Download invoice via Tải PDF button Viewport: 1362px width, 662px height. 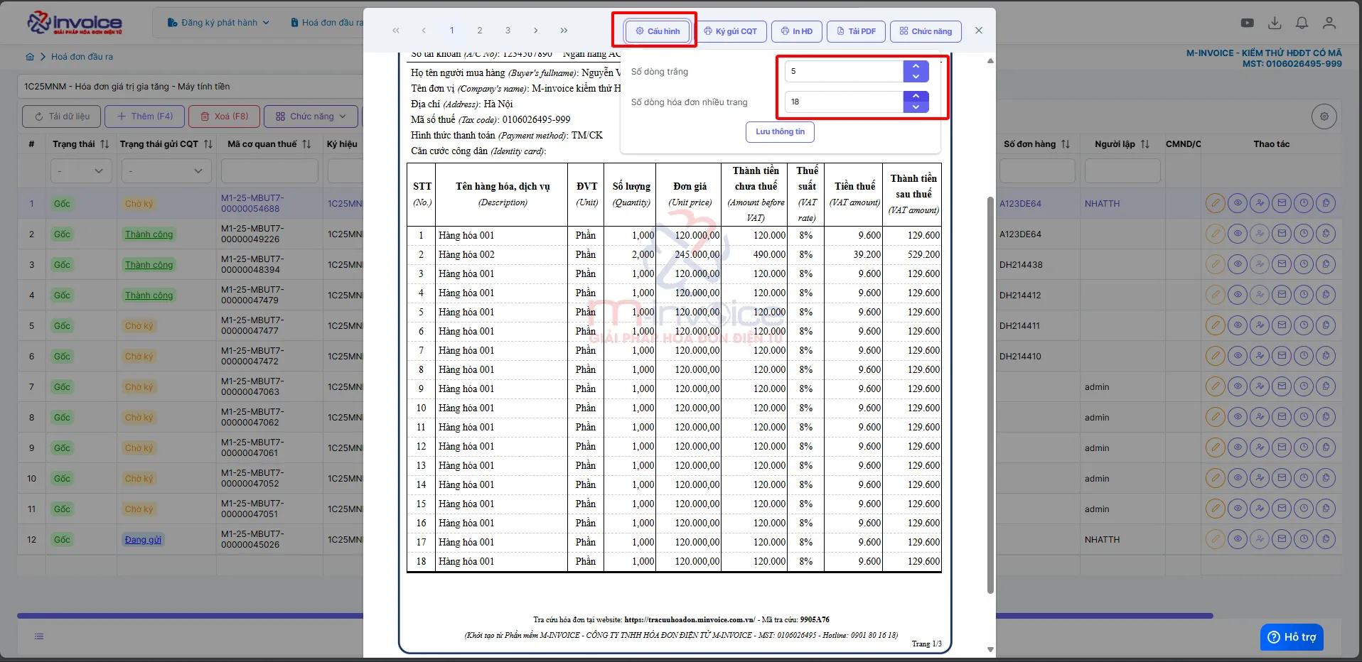click(x=856, y=31)
